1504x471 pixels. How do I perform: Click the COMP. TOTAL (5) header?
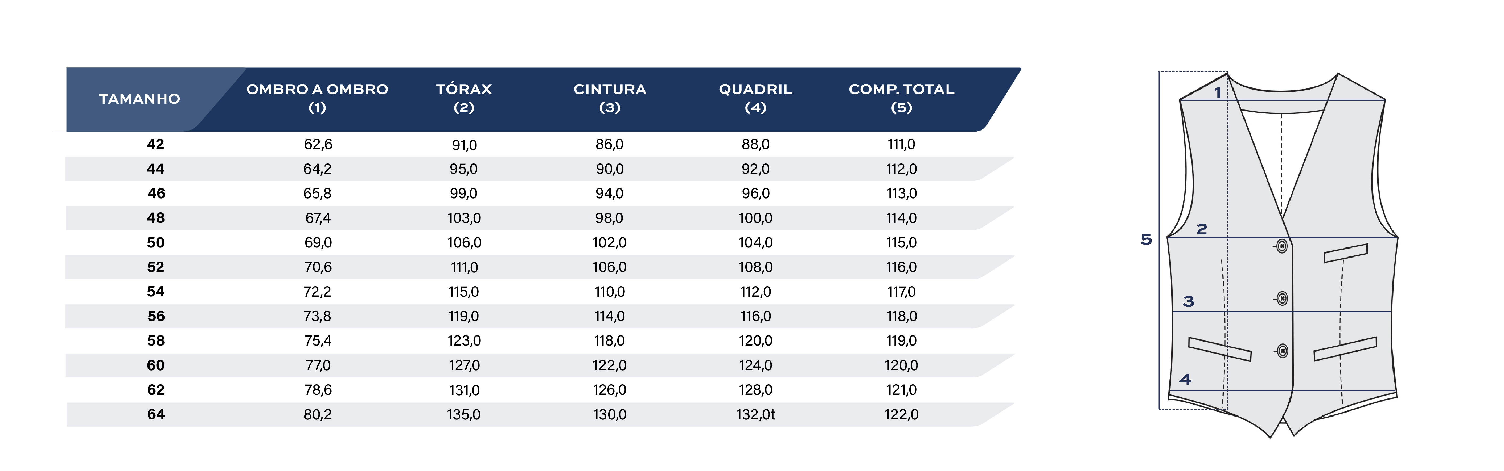pos(901,98)
